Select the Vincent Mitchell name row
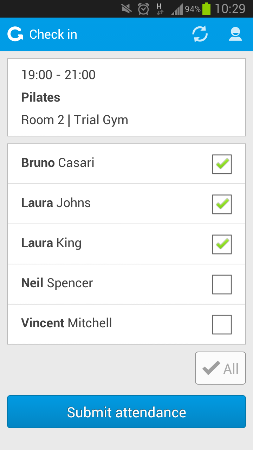Screen dimensions: 253x450 coord(126,324)
